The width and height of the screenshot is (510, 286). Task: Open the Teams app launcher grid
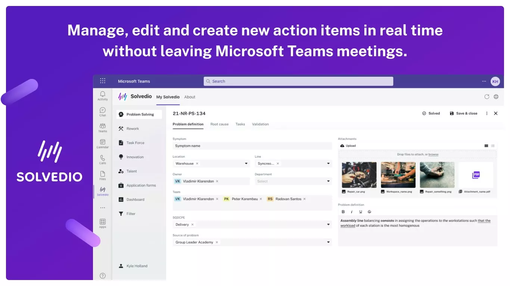(103, 81)
